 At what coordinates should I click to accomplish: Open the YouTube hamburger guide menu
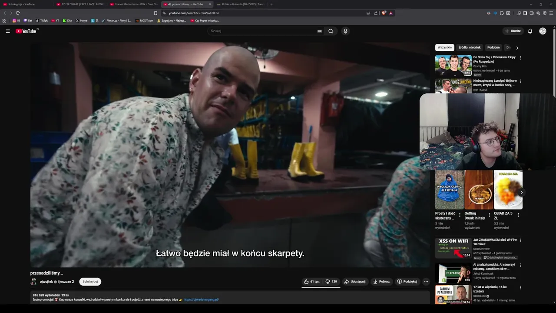pyautogui.click(x=7, y=31)
